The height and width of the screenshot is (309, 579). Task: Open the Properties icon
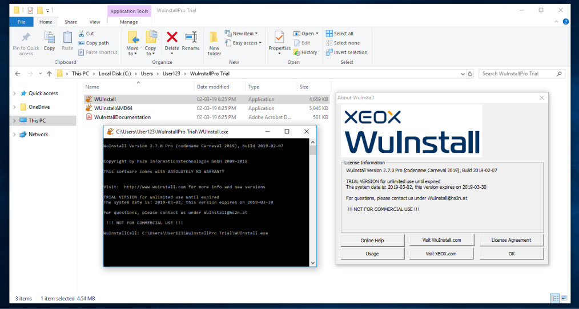coord(280,37)
